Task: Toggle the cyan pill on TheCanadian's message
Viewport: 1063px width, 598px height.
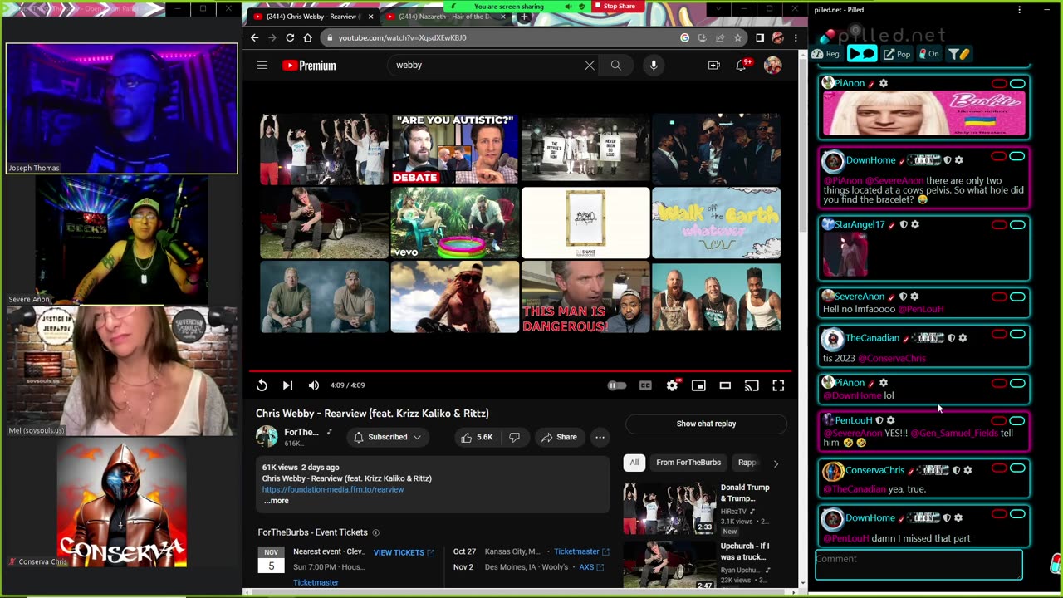Action: [1017, 334]
